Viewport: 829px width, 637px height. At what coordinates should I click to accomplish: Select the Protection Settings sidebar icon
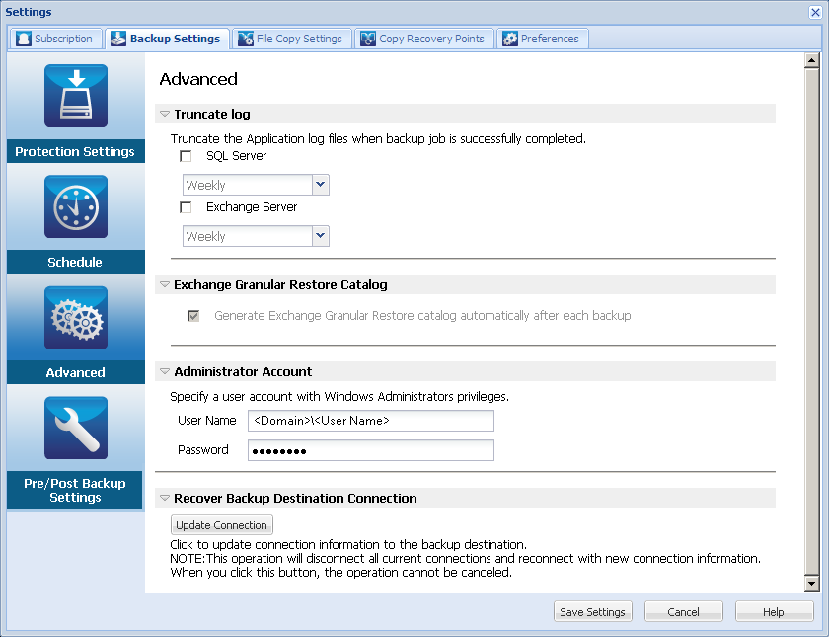tap(75, 95)
